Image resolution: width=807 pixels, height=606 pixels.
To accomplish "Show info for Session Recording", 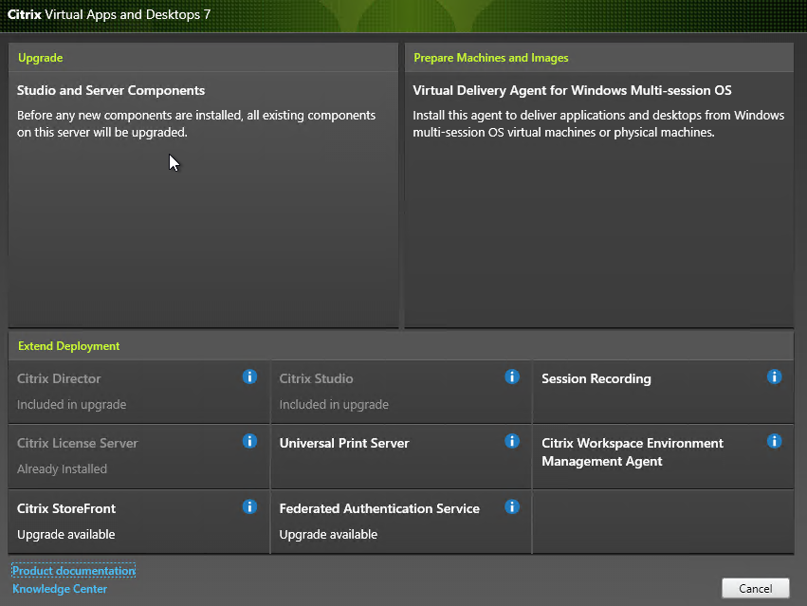I will 774,376.
